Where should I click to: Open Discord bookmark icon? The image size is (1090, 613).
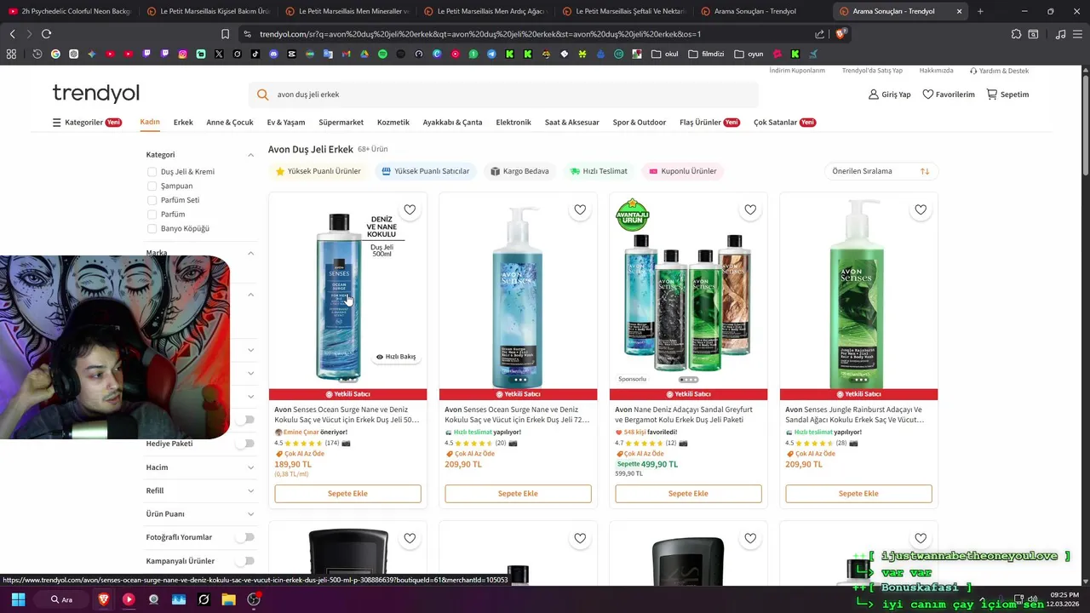[x=273, y=54]
